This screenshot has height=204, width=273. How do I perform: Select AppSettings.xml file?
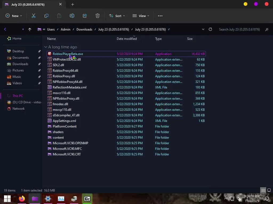pos(126,121)
